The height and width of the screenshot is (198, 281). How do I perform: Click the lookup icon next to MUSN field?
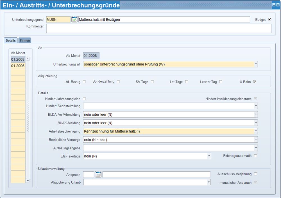[x=74, y=19]
